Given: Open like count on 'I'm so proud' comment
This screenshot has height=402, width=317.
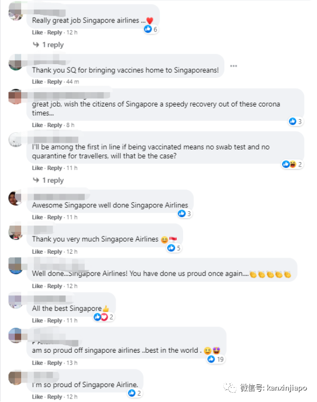Looking at the screenshot, I should coord(135,393).
